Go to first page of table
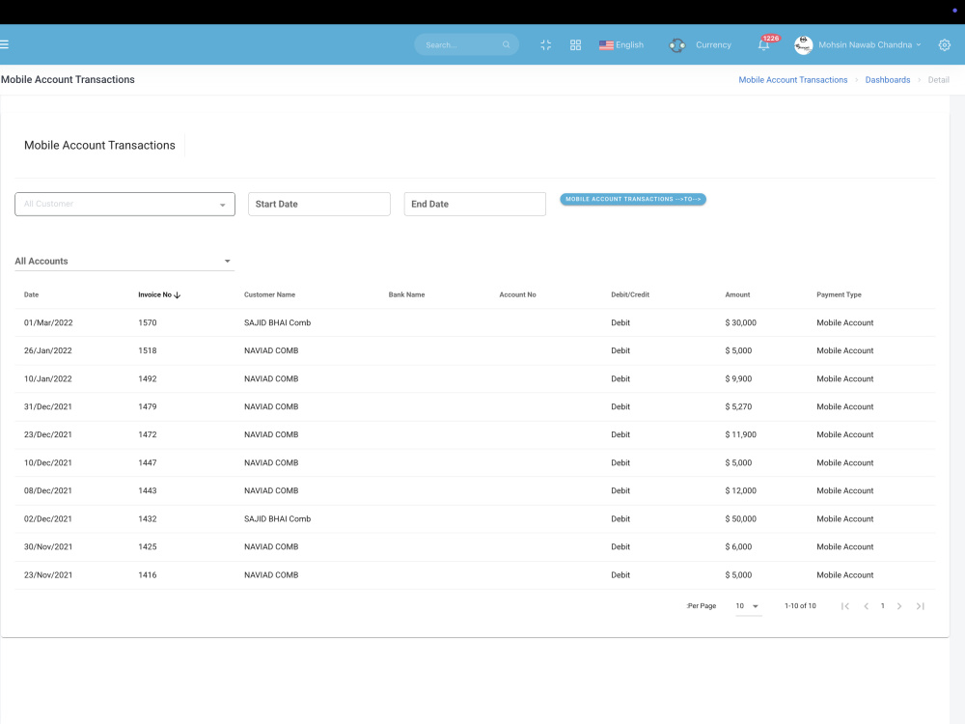The image size is (965, 724). click(845, 606)
